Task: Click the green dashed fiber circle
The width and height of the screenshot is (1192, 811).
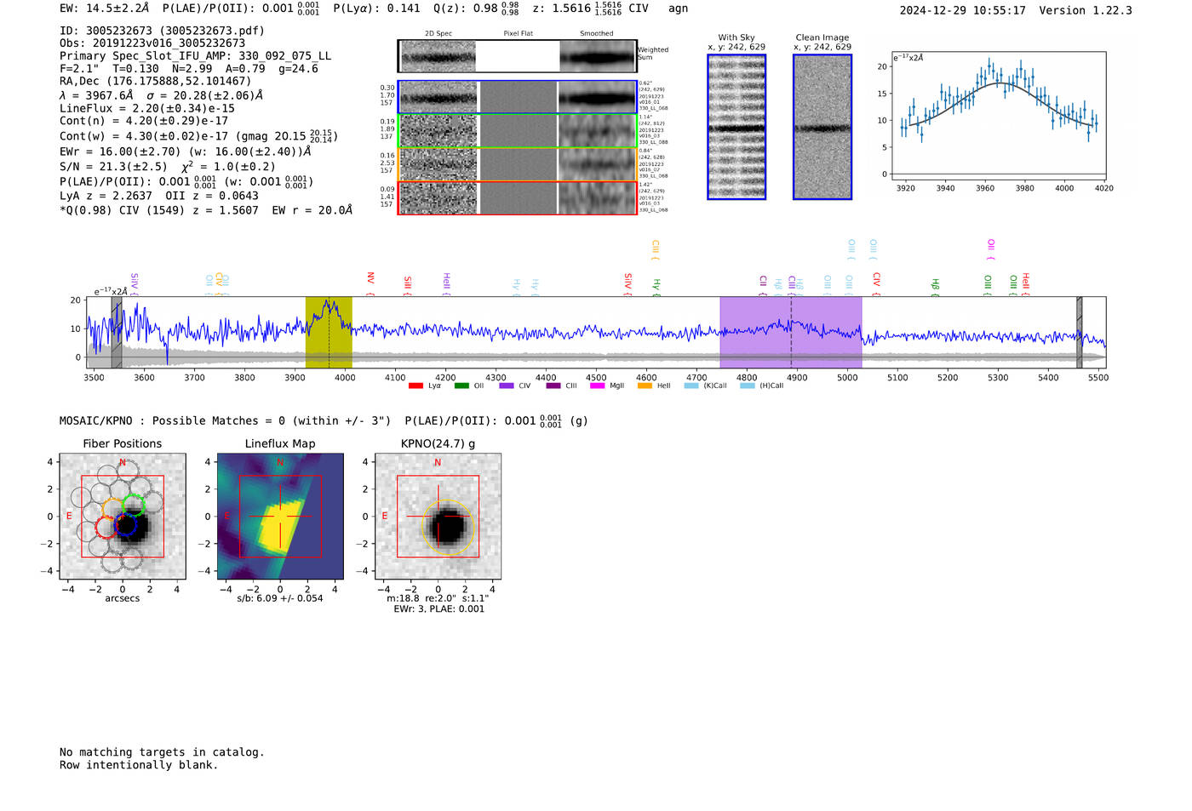Action: pyautogui.click(x=134, y=505)
